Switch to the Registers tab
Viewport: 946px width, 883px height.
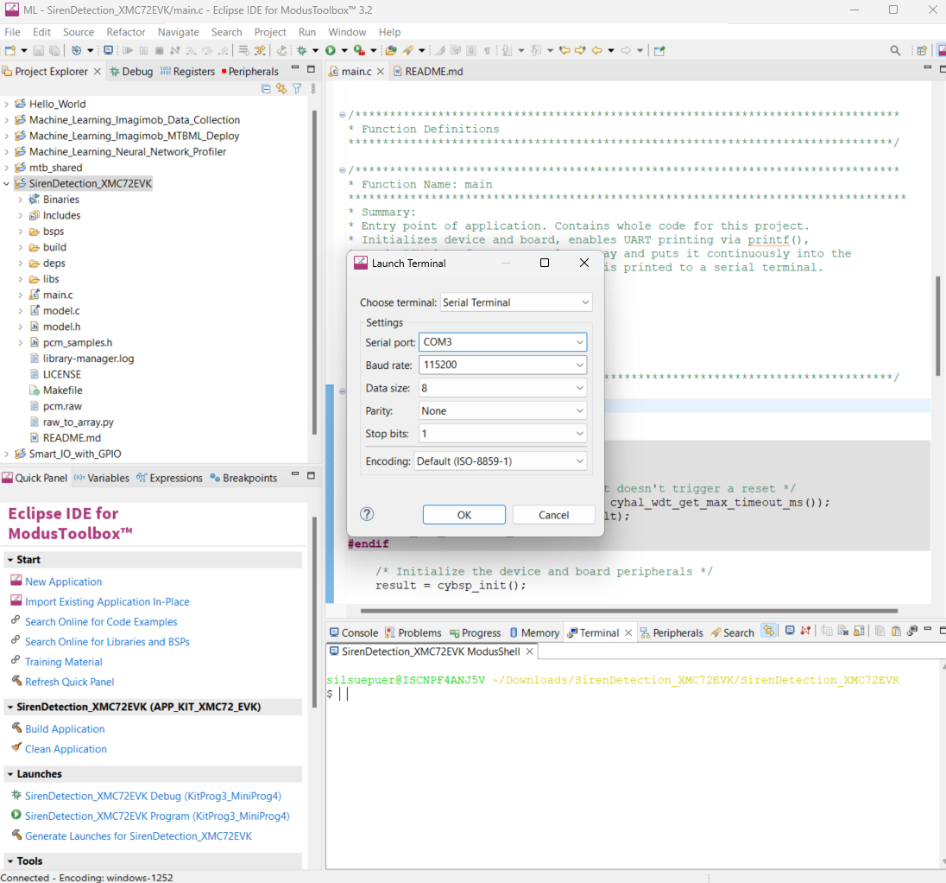187,71
